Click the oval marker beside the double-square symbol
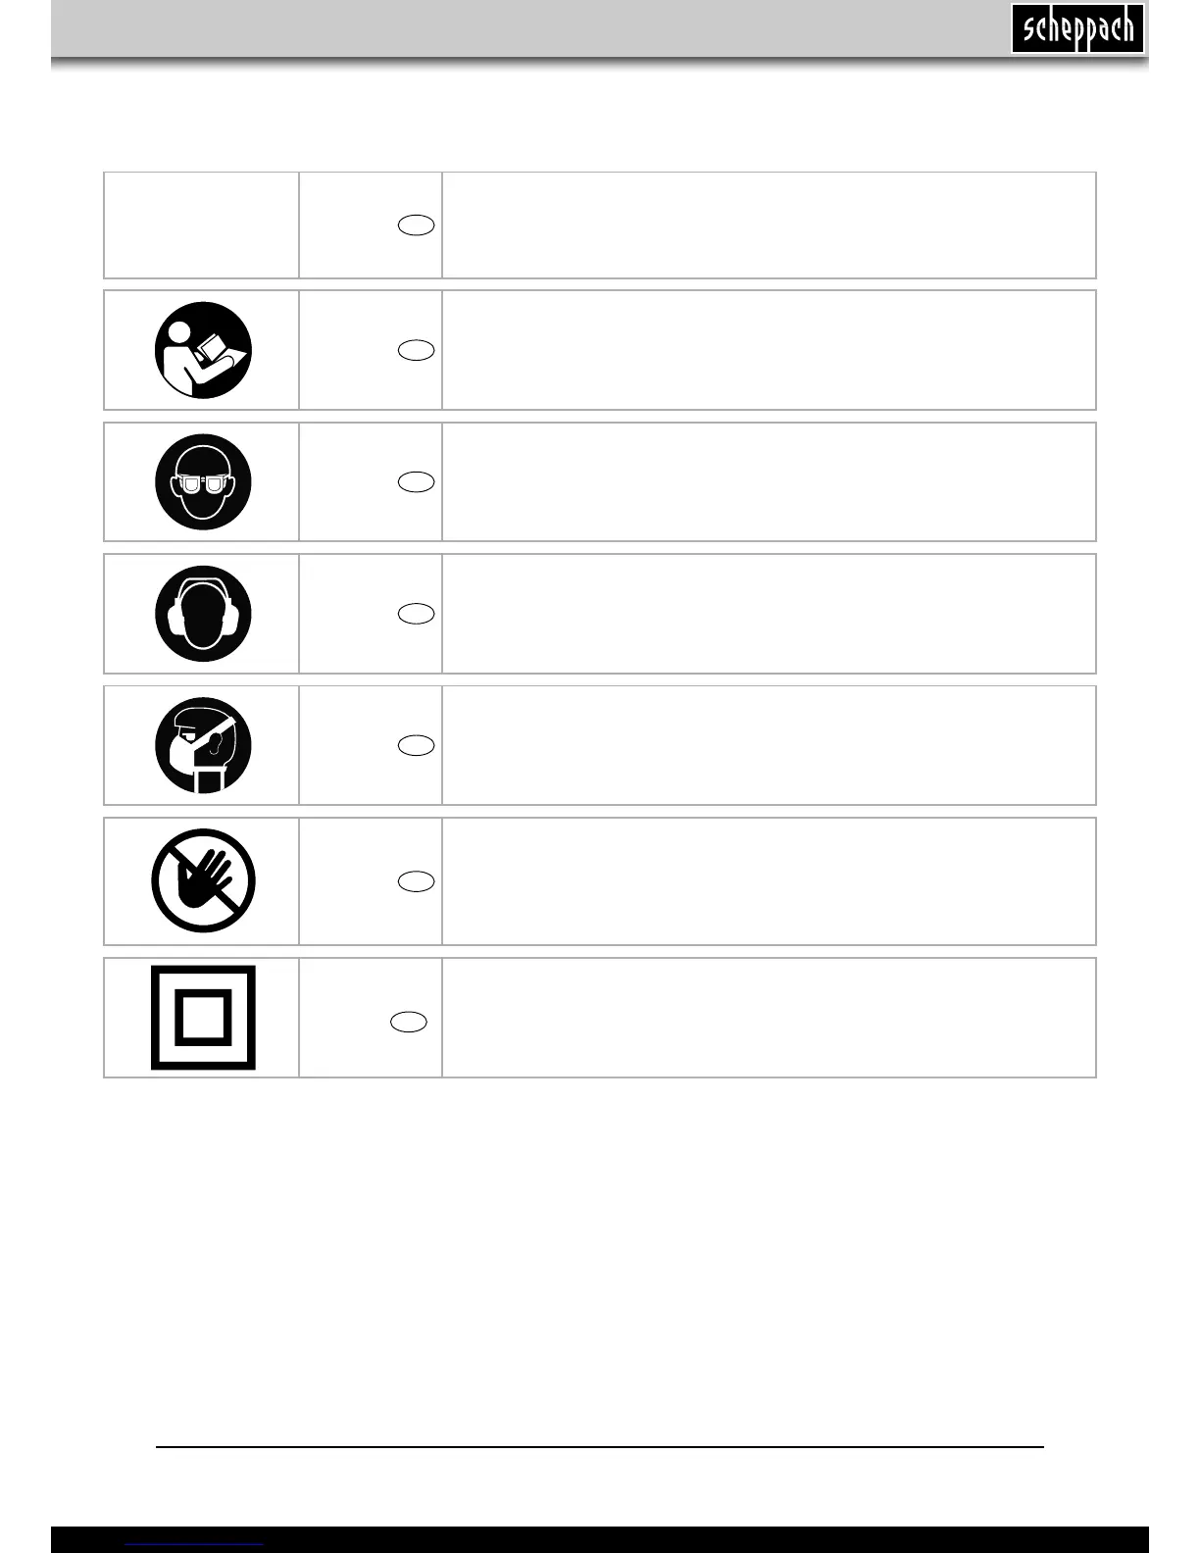The image size is (1200, 1553). click(409, 1022)
